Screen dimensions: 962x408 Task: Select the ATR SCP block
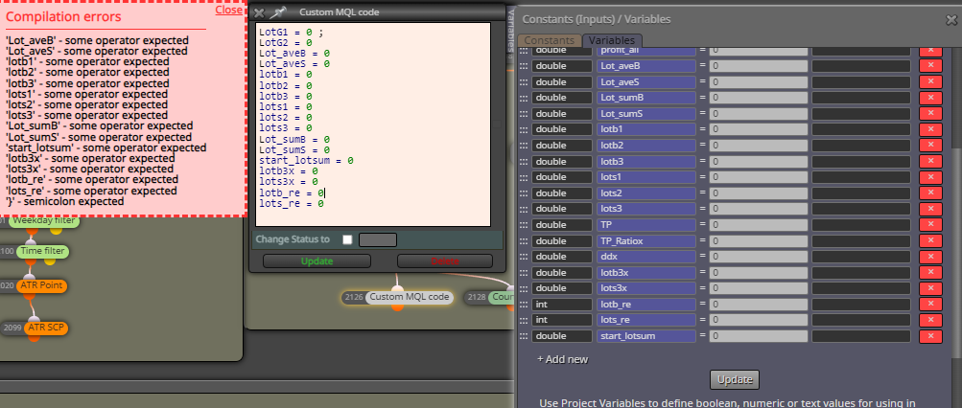(x=45, y=328)
